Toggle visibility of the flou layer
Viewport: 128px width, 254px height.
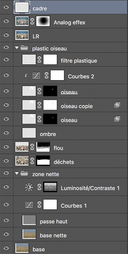pyautogui.click(x=6, y=147)
